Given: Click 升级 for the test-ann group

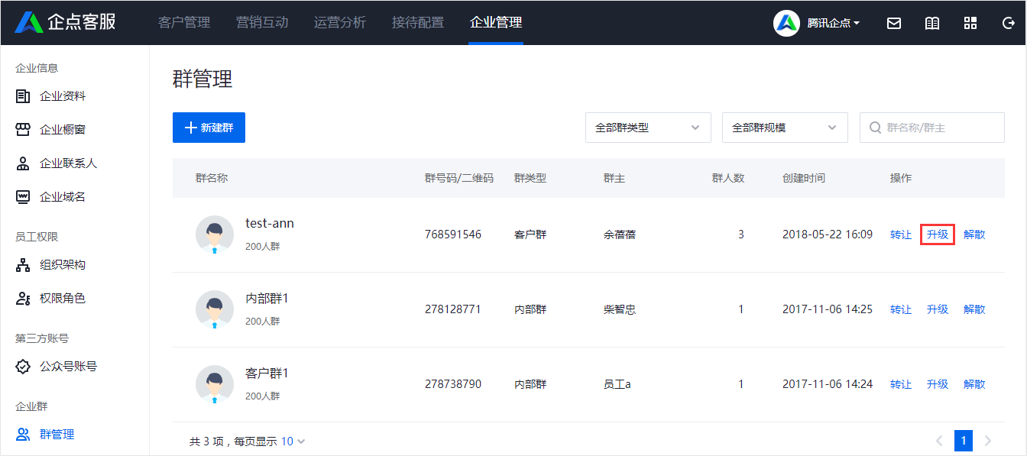Looking at the screenshot, I should click(937, 234).
